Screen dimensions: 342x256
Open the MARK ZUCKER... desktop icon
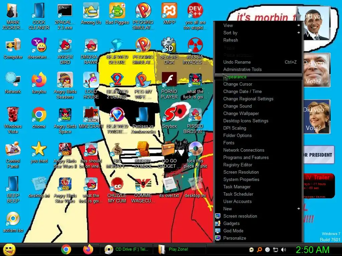coord(13,16)
